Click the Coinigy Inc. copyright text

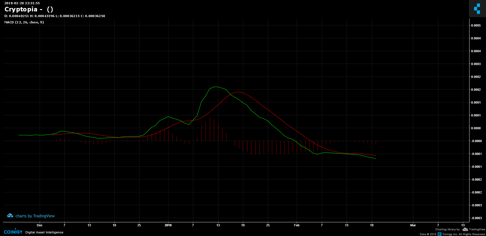coord(464,234)
